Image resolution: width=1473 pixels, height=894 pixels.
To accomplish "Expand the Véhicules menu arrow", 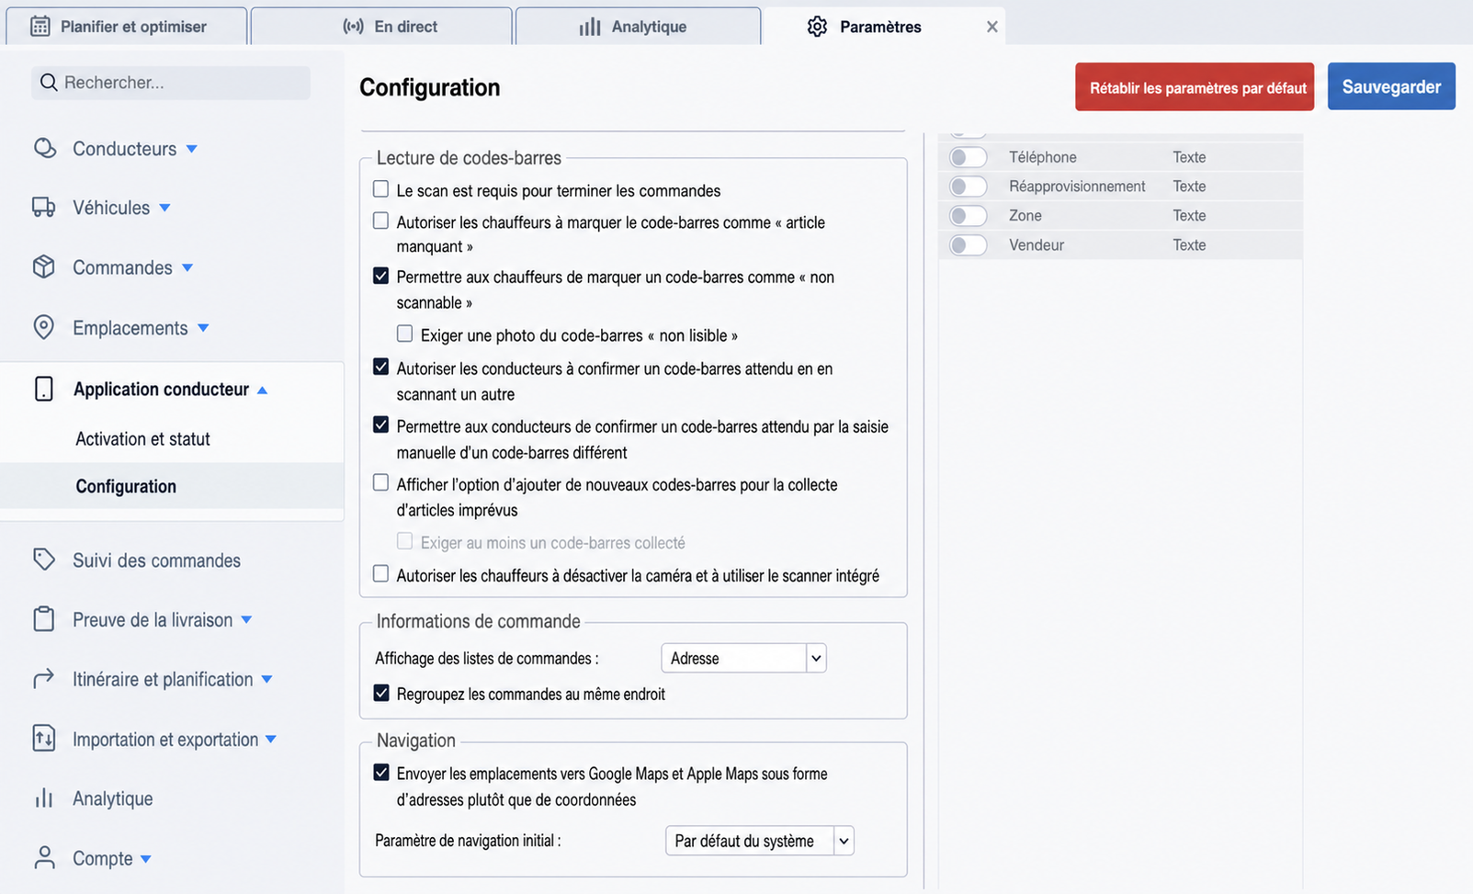I will point(164,209).
